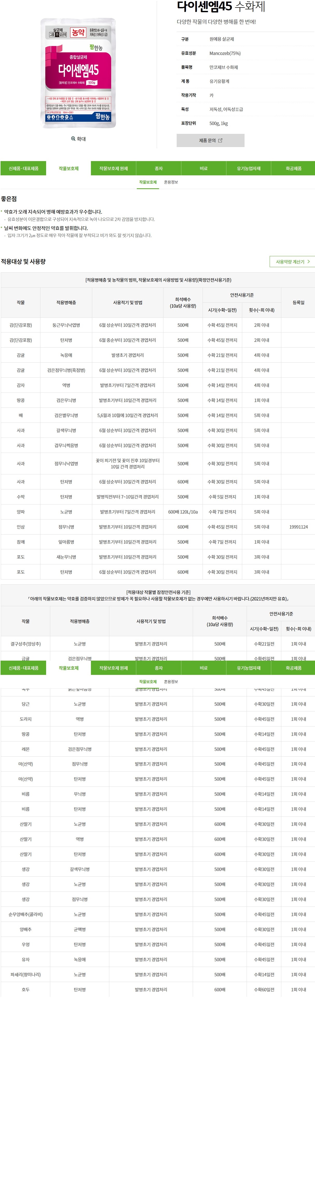Screen dimensions: 315x1190
Task: Switch to the top 혼용정보 sub-tab
Action: 171,183
